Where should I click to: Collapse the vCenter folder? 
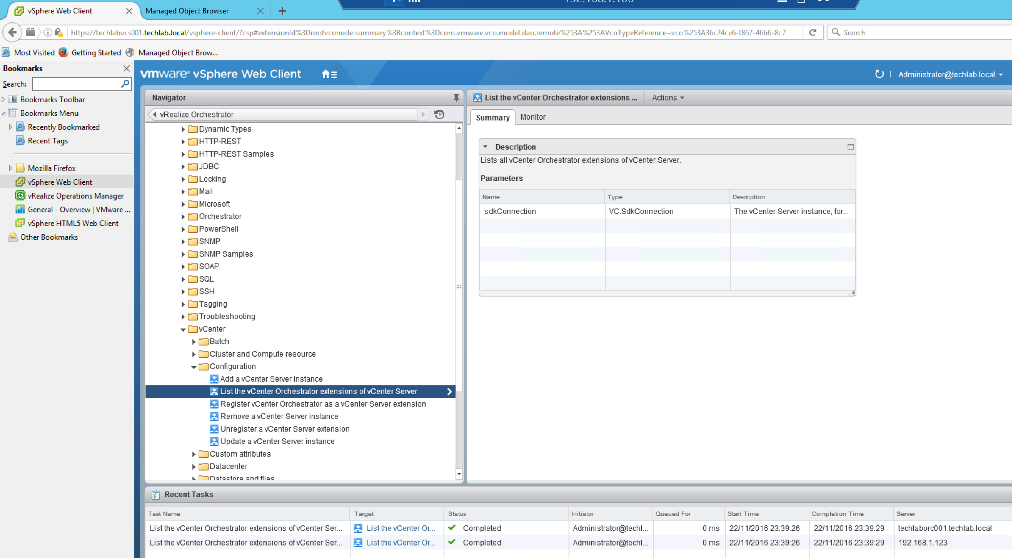(183, 329)
